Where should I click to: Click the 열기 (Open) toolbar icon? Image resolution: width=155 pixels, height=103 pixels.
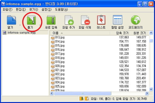tap(11, 20)
